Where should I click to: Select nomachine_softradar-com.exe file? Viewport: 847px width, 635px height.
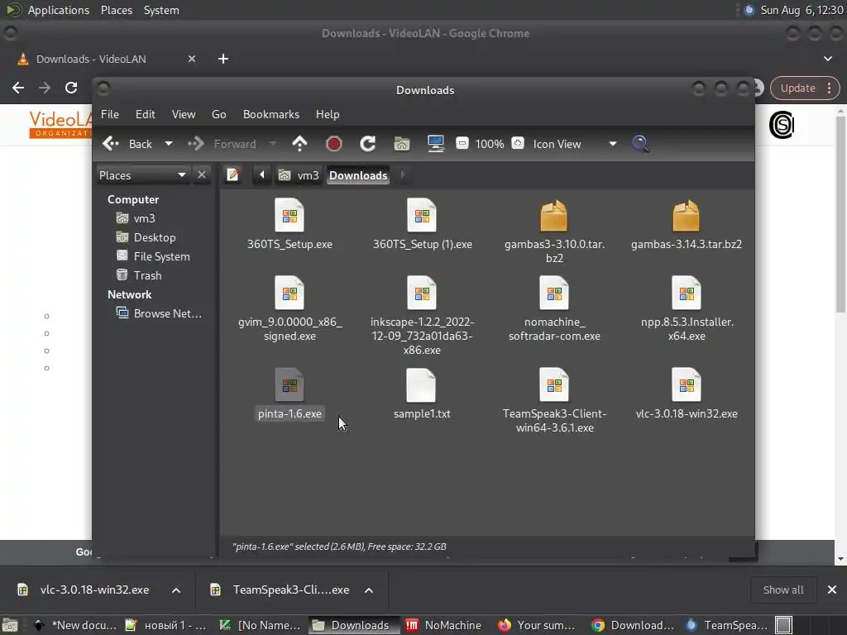click(x=554, y=309)
